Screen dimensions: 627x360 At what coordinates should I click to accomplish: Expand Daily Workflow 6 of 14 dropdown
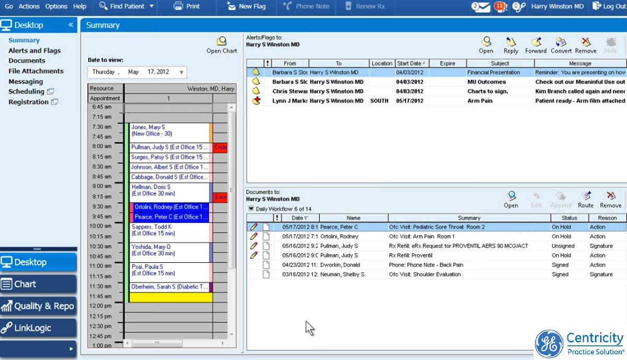point(251,209)
